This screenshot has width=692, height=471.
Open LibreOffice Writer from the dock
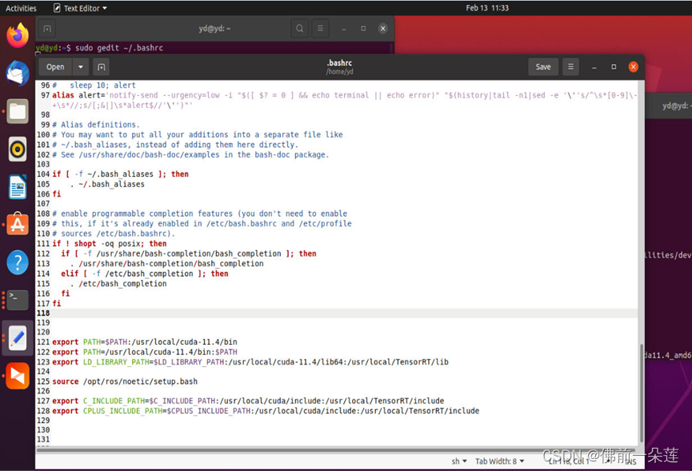(x=18, y=187)
